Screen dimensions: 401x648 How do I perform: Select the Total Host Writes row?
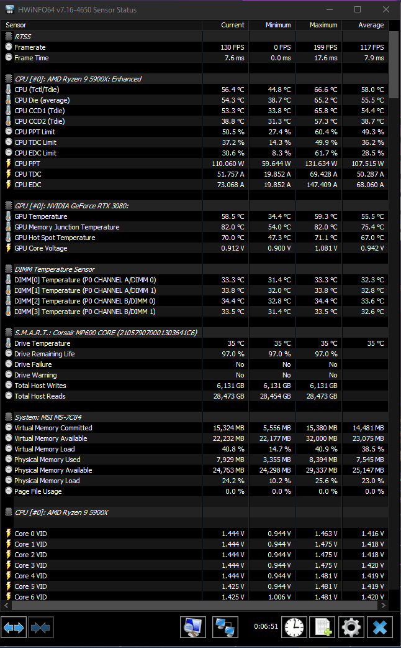195,386
